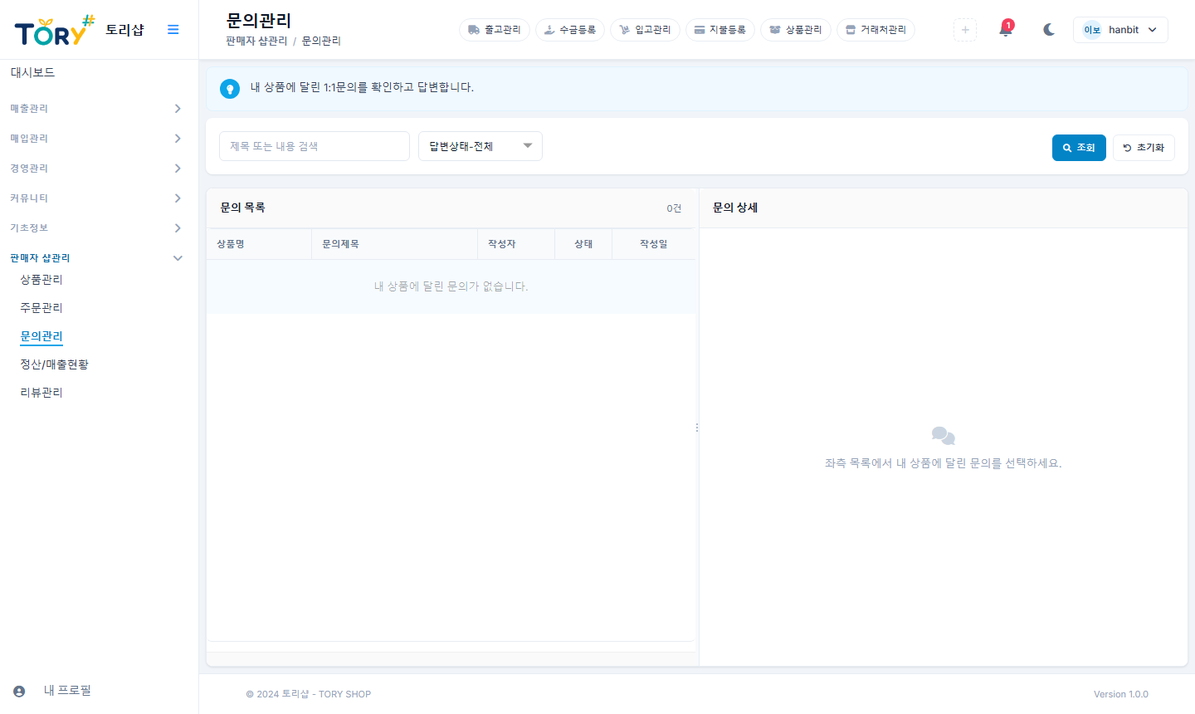Viewport: 1195px width, 714px height.
Task: Select 문의관리 in the sidebar
Action: pyautogui.click(x=41, y=336)
